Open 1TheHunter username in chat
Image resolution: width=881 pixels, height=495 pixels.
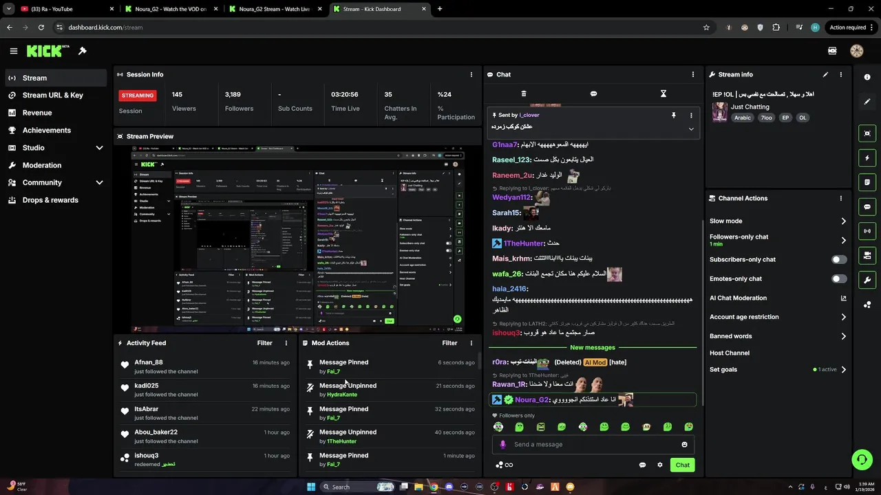tap(524, 243)
